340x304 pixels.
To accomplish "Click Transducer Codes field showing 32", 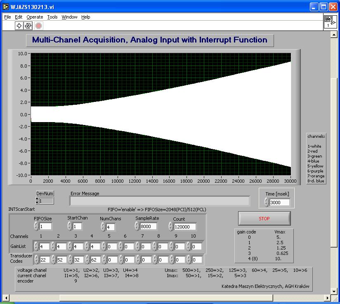I will point(78,259).
